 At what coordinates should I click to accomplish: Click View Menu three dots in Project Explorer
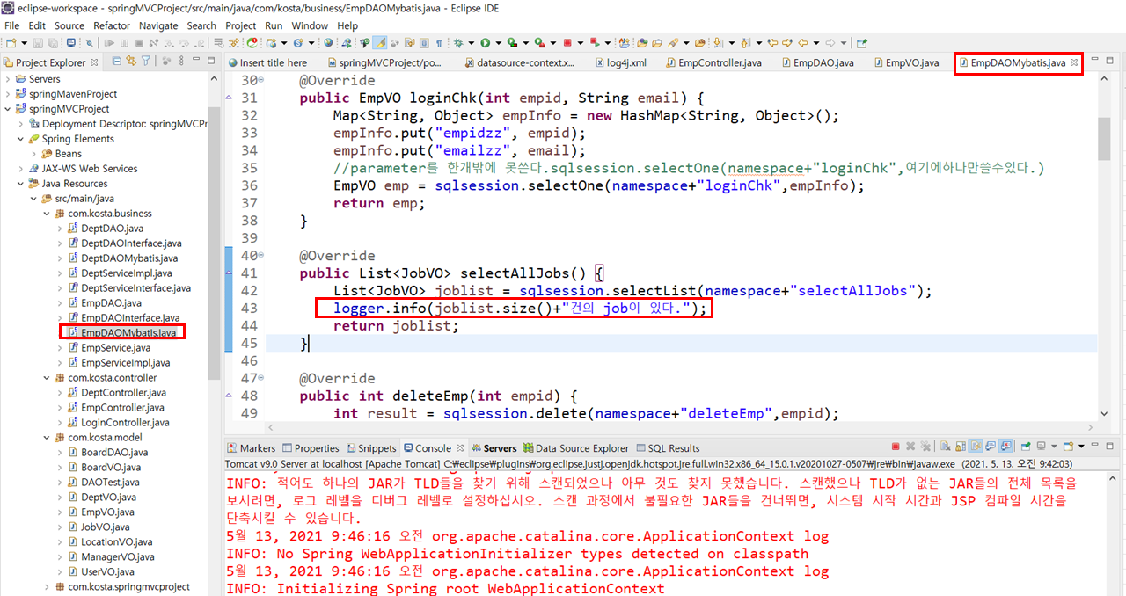click(x=180, y=61)
